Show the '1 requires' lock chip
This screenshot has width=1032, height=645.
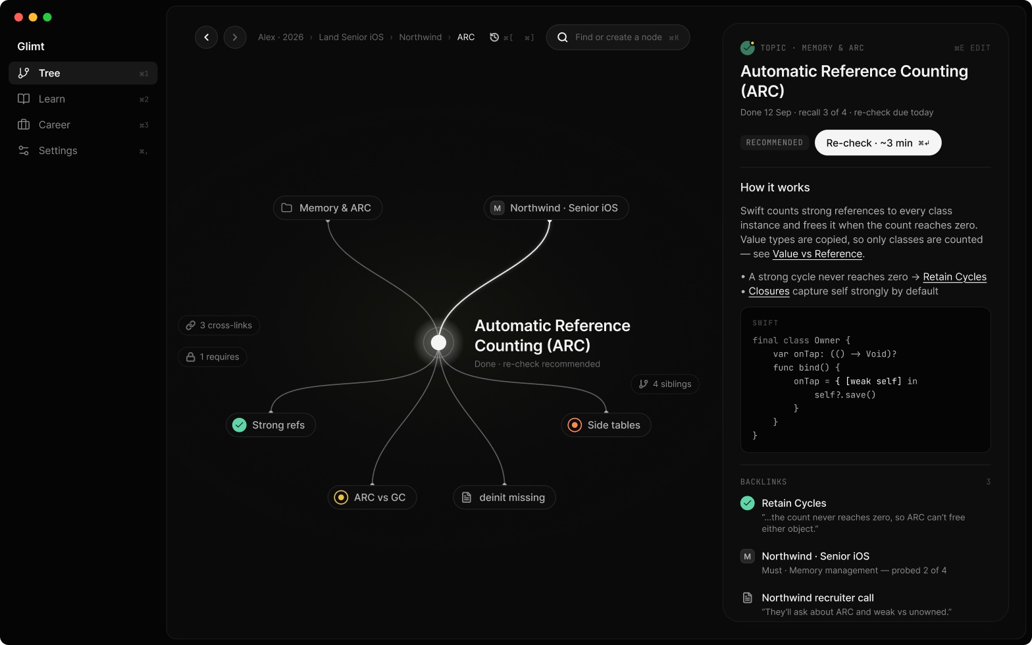coord(213,357)
